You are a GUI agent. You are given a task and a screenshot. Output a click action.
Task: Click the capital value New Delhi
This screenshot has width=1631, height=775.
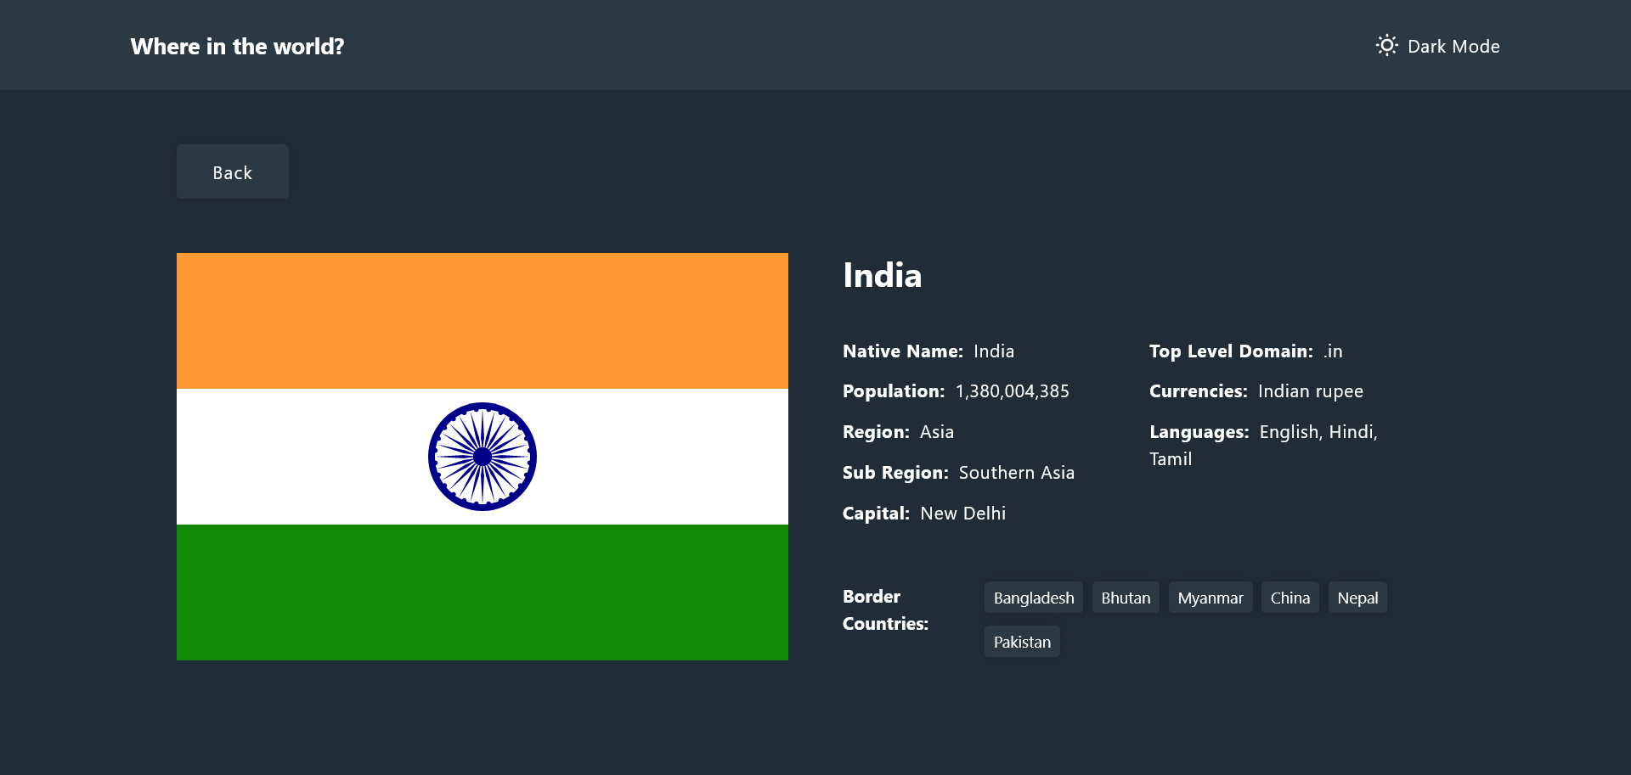click(x=963, y=514)
